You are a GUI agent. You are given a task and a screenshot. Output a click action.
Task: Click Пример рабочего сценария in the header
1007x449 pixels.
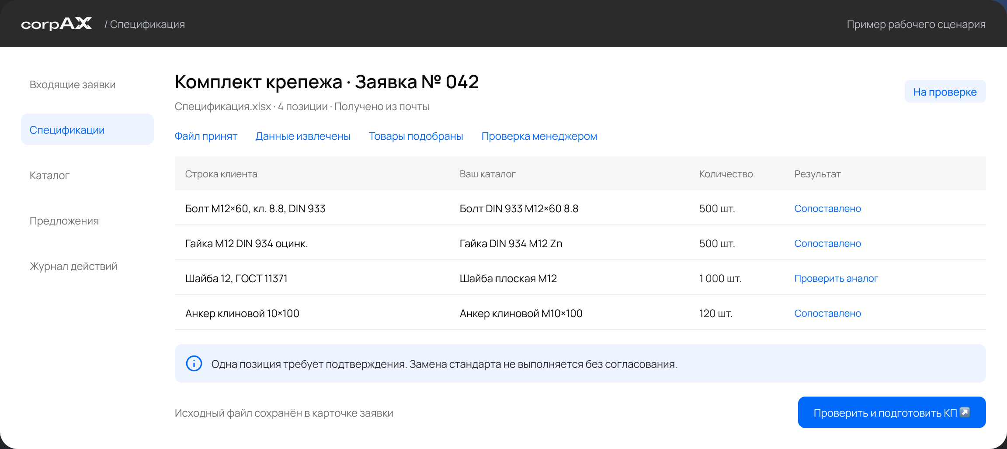[x=916, y=24]
